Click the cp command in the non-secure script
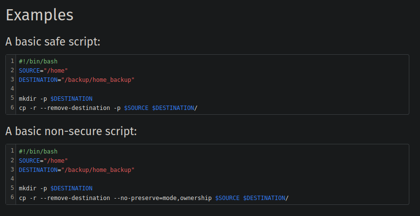This screenshot has height=216, width=420. (22, 198)
